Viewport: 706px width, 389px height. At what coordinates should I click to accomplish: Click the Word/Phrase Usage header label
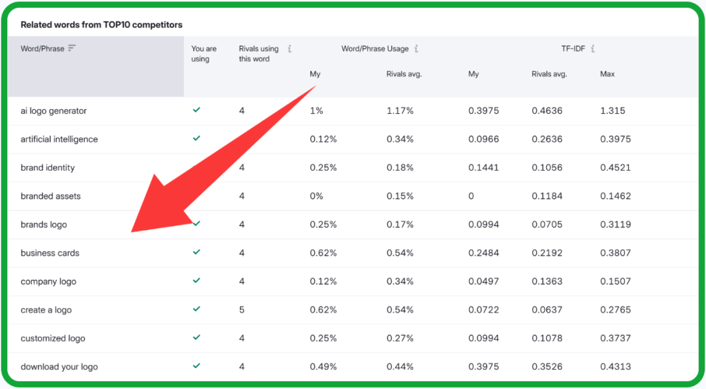coord(375,49)
